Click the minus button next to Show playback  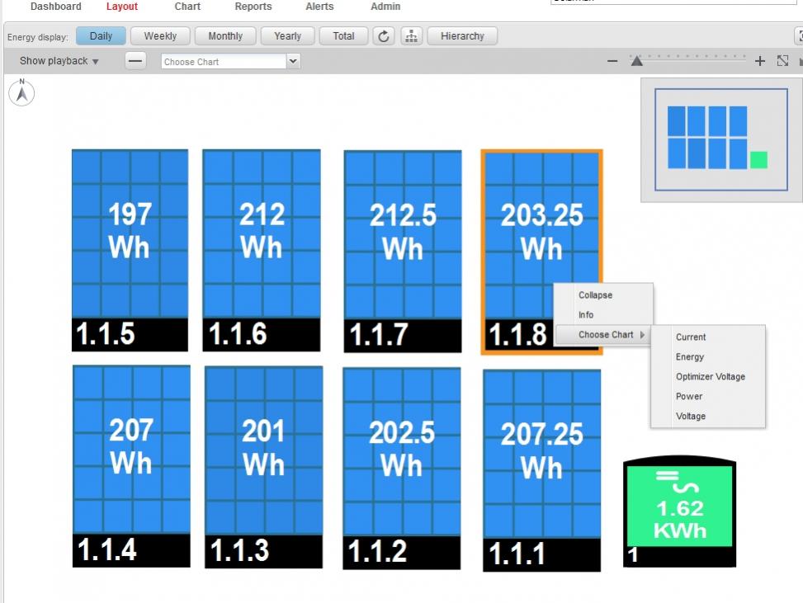pos(136,61)
